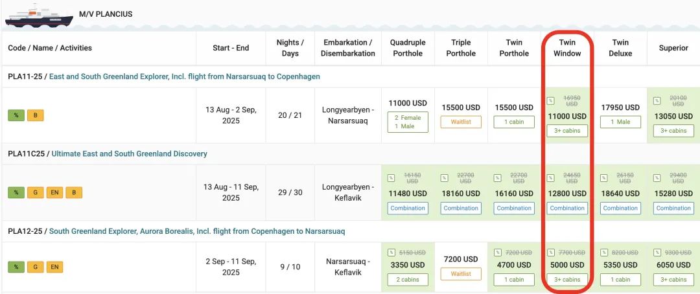Open Ultimate East and South Greenland Discovery link
This screenshot has width=700, height=294.
pyautogui.click(x=130, y=154)
